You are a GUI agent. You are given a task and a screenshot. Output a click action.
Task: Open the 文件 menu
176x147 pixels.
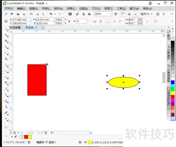tap(9, 8)
